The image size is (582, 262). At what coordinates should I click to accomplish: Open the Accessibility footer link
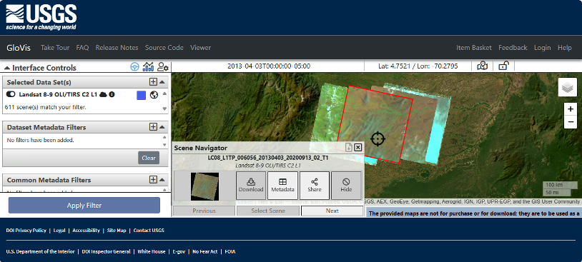86,230
